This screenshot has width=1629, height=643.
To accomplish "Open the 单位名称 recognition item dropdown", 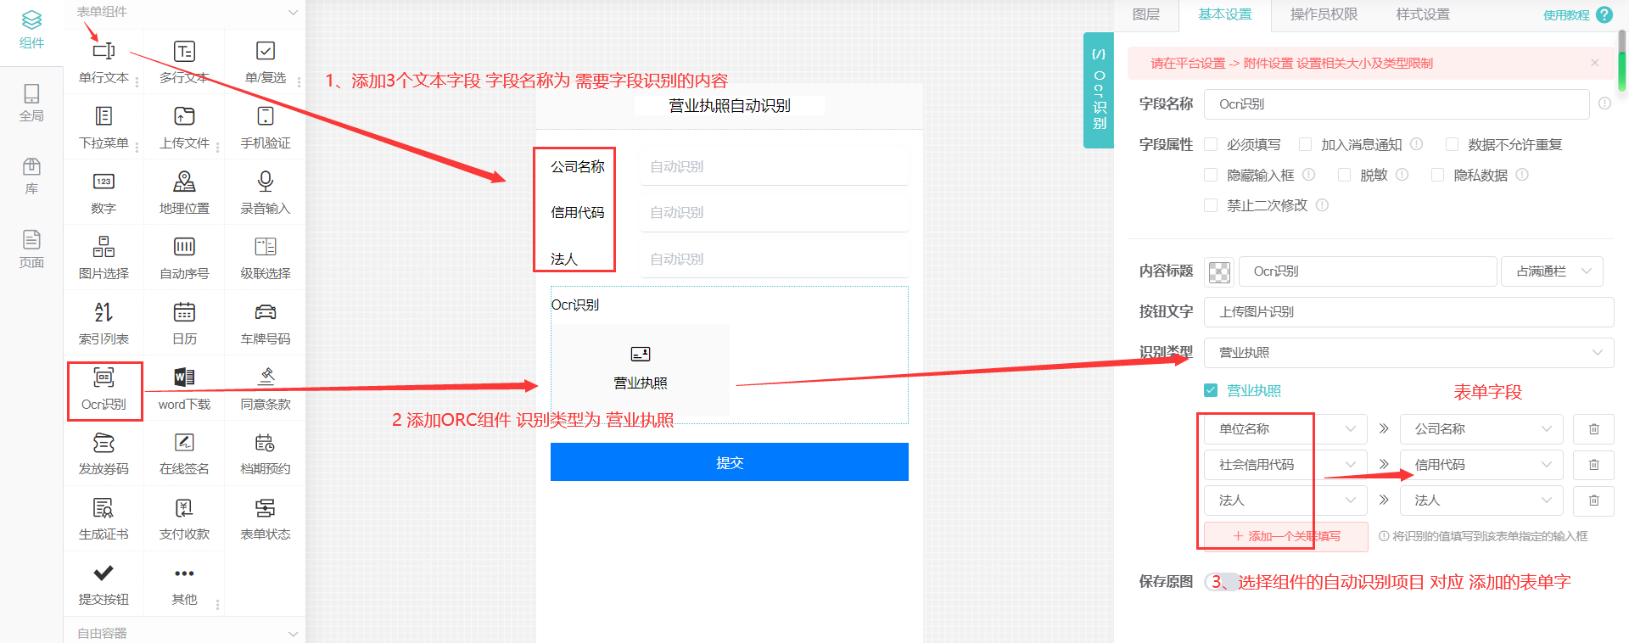I will click(1285, 429).
